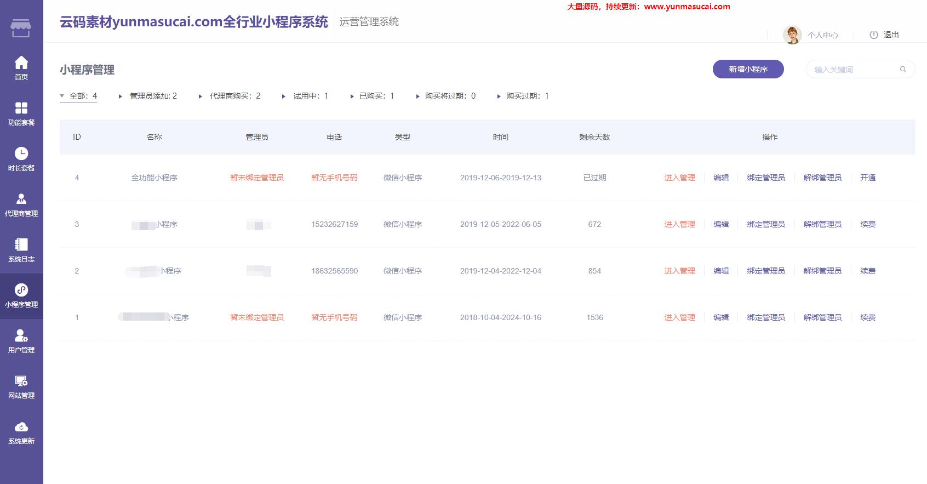Click the store logo at top-left
The image size is (927, 484).
(21, 28)
